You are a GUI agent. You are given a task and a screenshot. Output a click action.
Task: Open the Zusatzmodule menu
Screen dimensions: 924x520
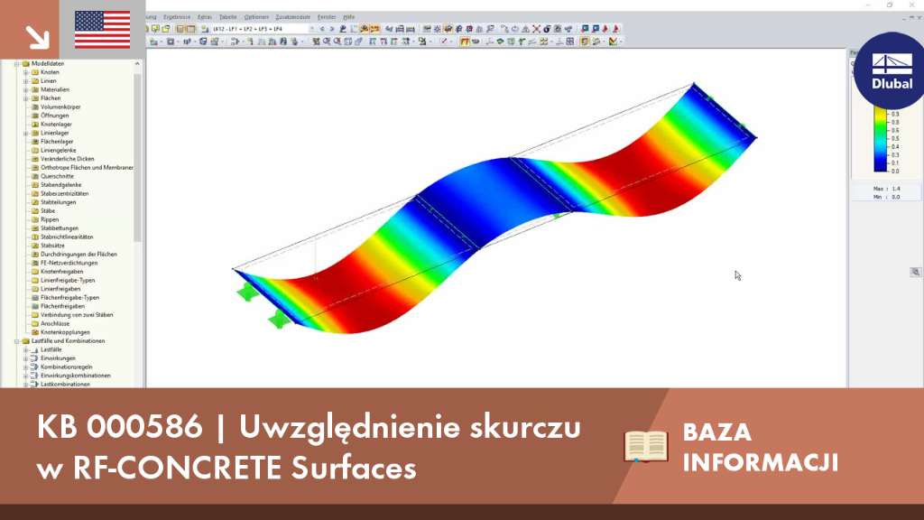(293, 17)
